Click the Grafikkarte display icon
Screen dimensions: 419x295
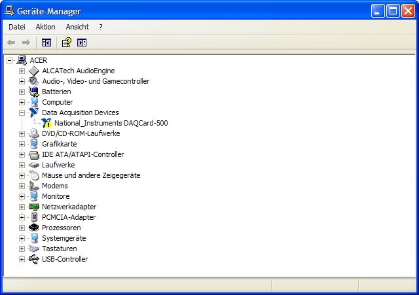coord(34,144)
